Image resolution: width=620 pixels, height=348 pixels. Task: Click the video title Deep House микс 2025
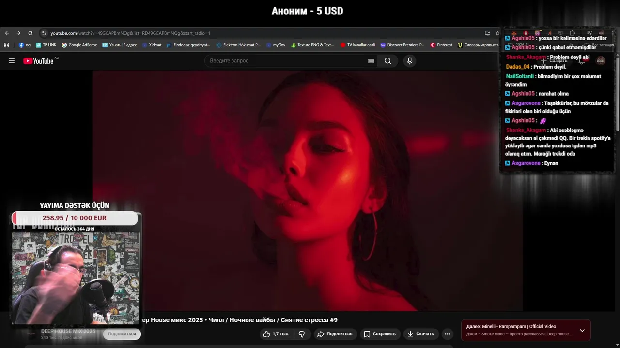[239, 320]
